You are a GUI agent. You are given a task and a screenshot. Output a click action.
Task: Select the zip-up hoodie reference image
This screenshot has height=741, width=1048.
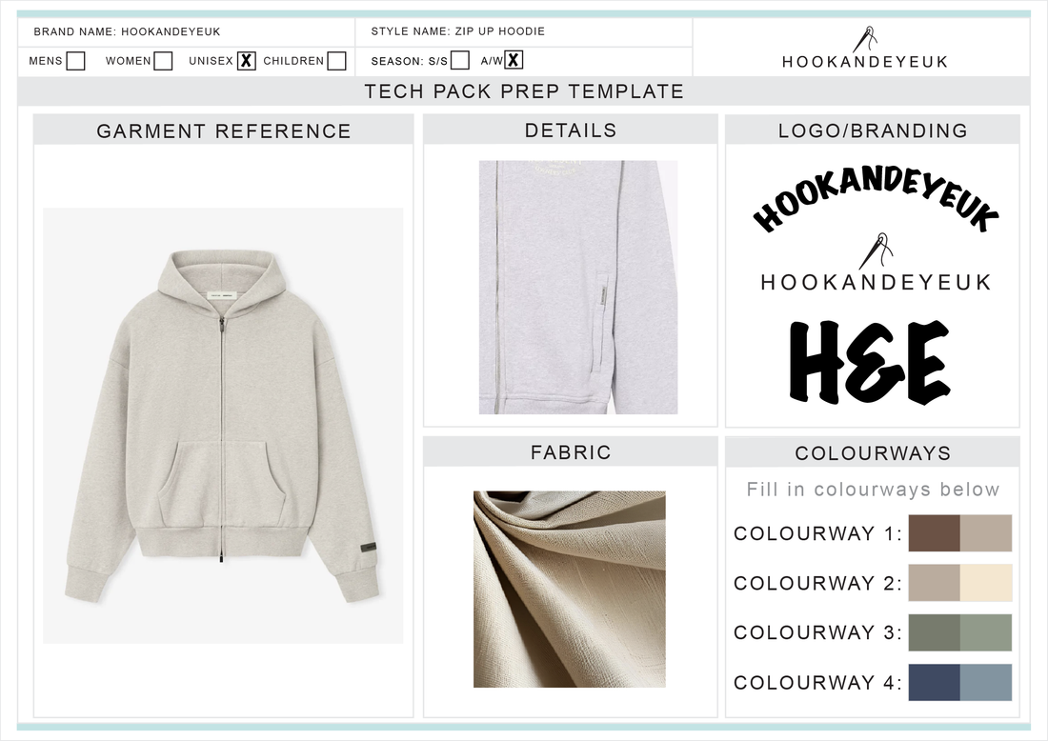[x=223, y=426]
